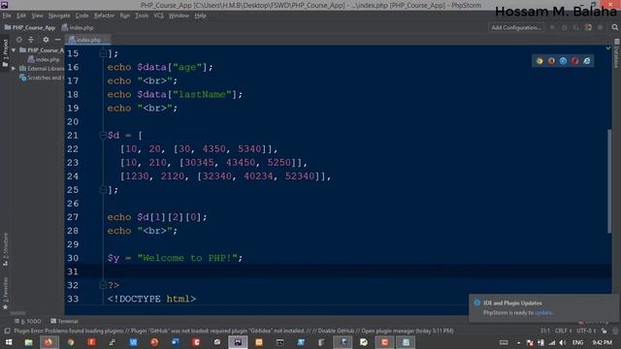Open the File menu

pyautogui.click(x=7, y=16)
